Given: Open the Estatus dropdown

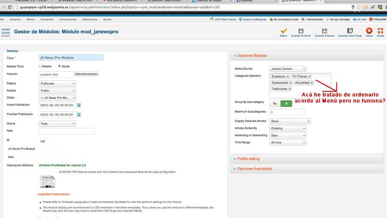Looking at the screenshot, I should click(57, 84).
